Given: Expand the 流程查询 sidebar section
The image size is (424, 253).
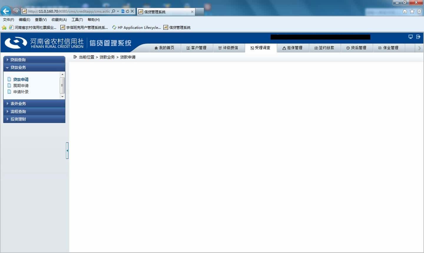Looking at the screenshot, I should [x=34, y=111].
